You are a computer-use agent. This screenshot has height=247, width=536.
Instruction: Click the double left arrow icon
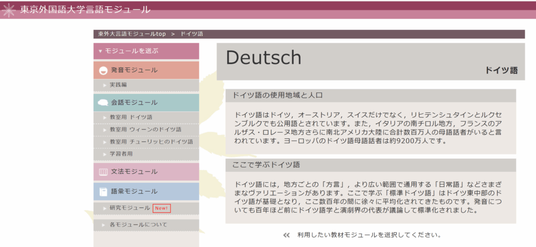(286, 236)
